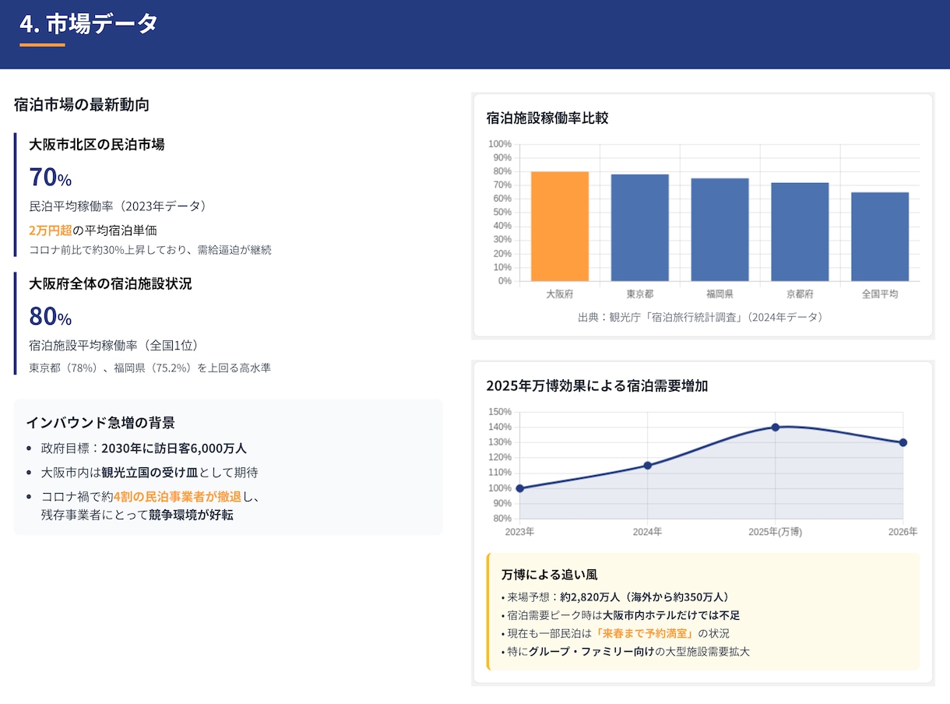Screen dimensions: 950x704
Task: Click the 2024年 data point on line chart
Action: [x=647, y=466]
